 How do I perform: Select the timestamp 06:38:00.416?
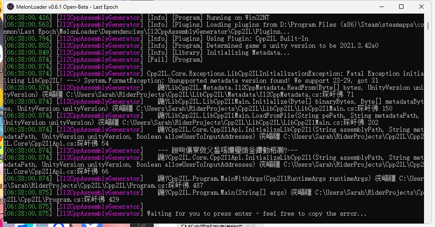[28, 17]
